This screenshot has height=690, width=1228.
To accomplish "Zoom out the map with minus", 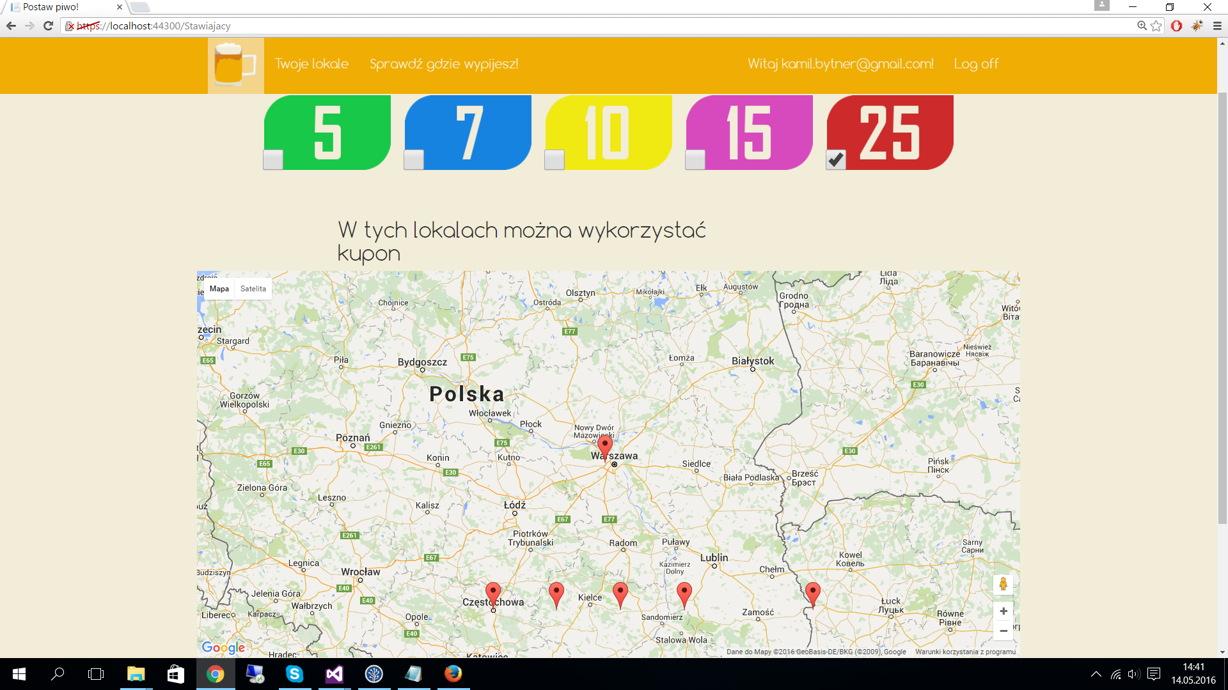I will [x=1003, y=631].
